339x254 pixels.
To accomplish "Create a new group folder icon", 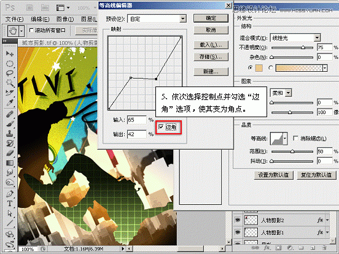I will pos(301,248).
